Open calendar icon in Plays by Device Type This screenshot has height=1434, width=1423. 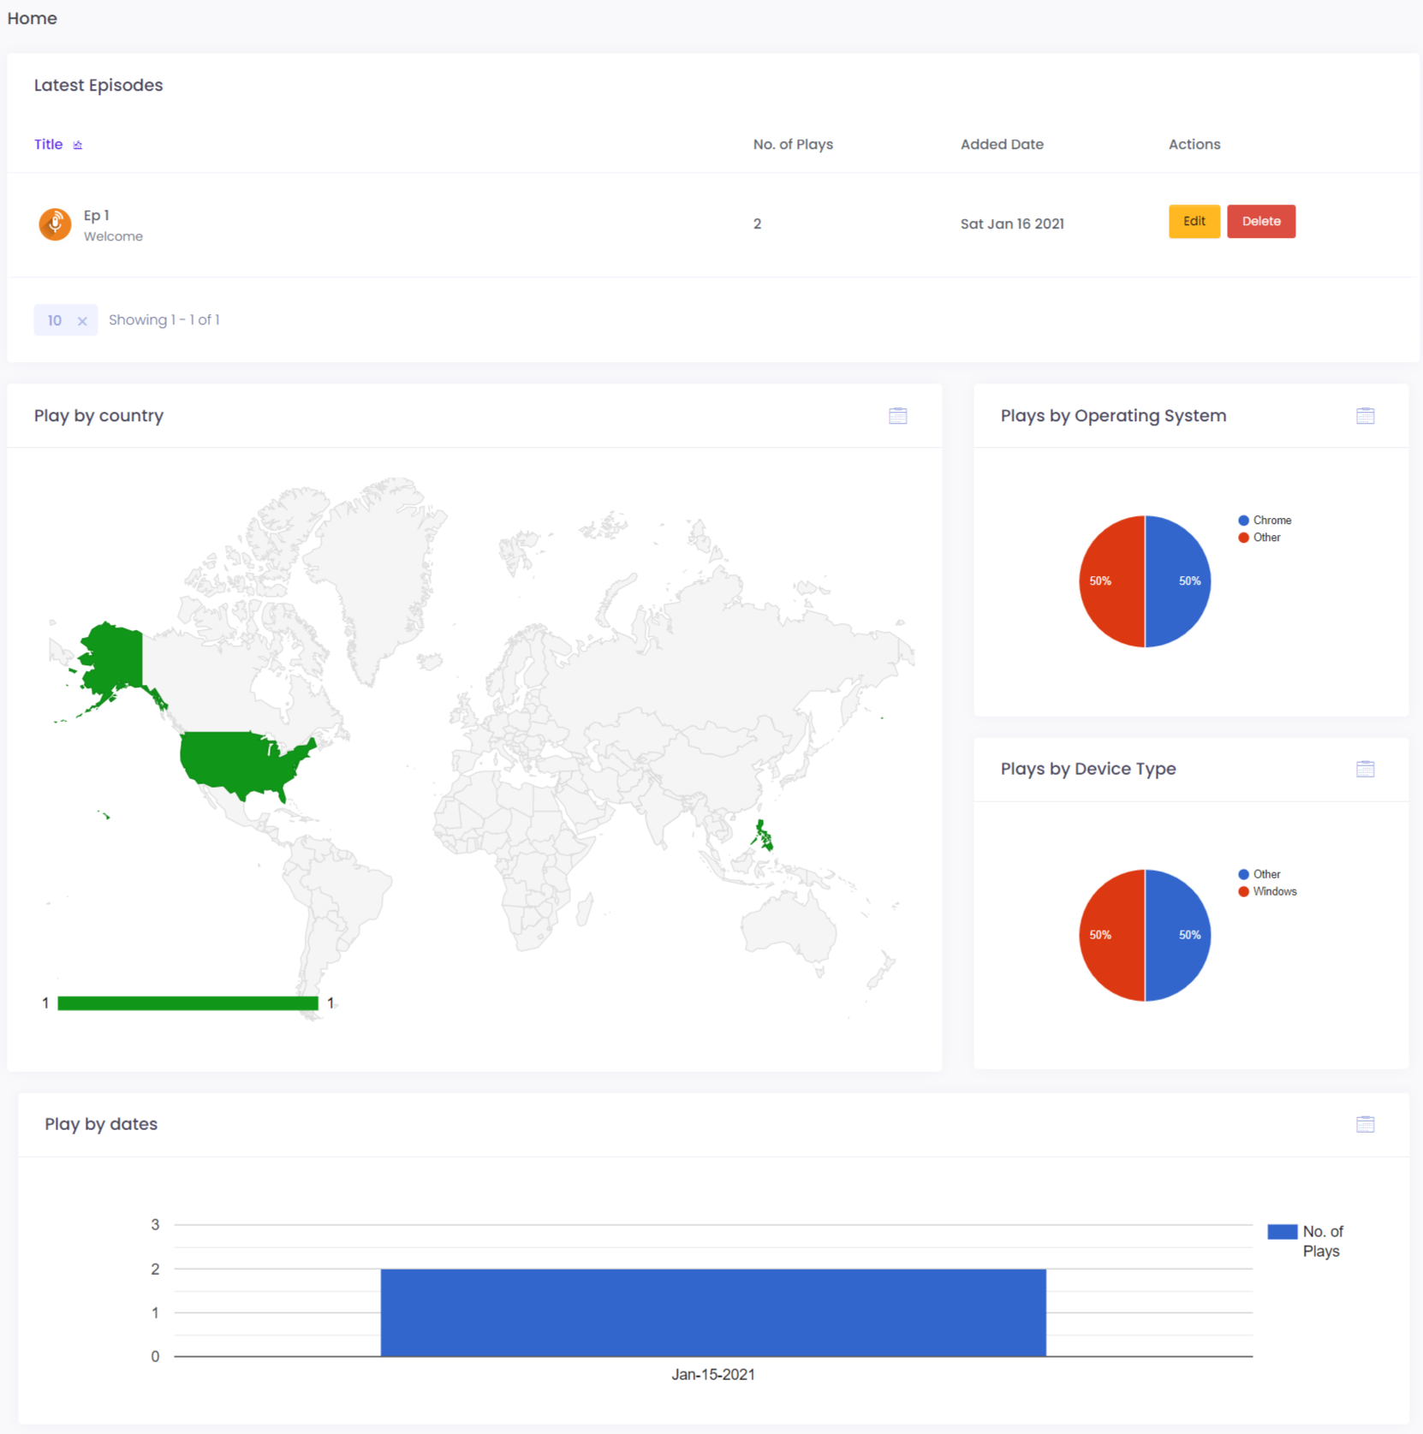click(1365, 769)
